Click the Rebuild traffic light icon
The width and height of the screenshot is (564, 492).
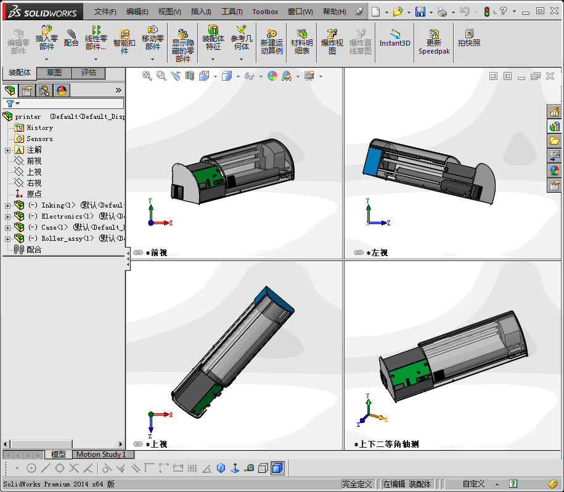(x=487, y=12)
